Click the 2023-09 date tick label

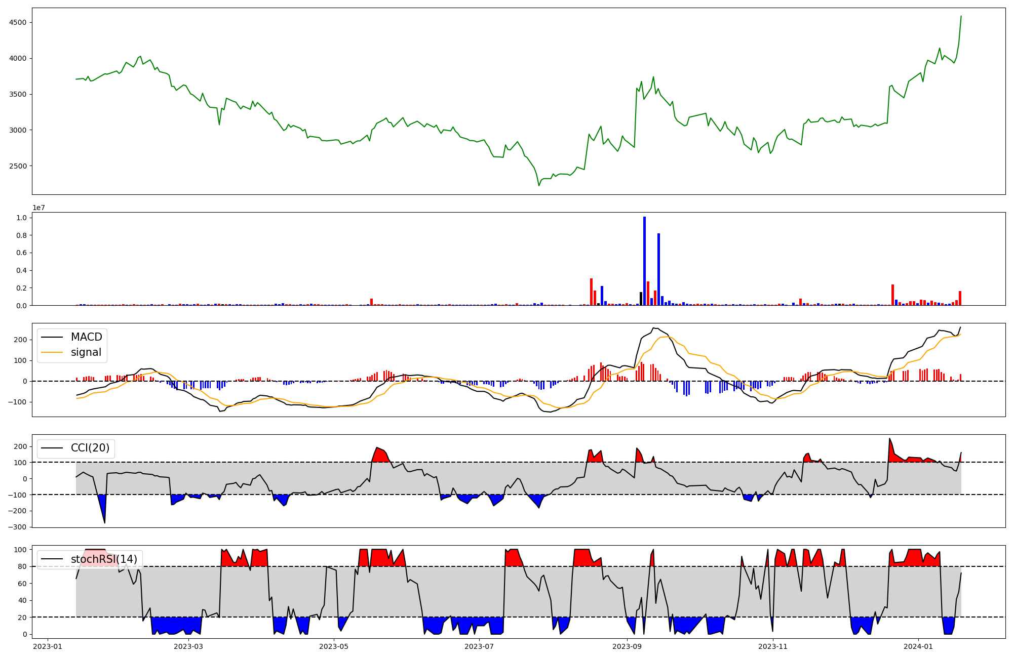[x=627, y=646]
